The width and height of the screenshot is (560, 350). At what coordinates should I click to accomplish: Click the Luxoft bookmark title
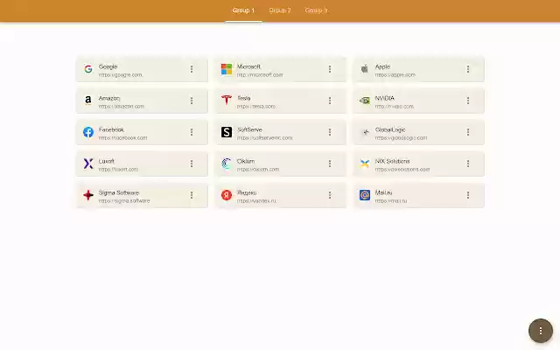107,161
